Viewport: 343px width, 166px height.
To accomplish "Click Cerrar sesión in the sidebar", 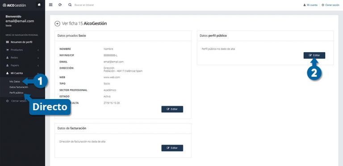I will point(19,101).
